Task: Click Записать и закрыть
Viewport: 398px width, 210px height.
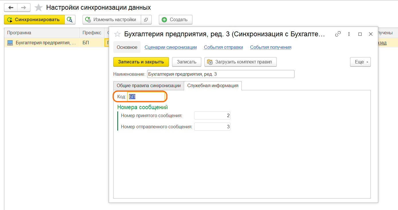Action: coord(141,62)
